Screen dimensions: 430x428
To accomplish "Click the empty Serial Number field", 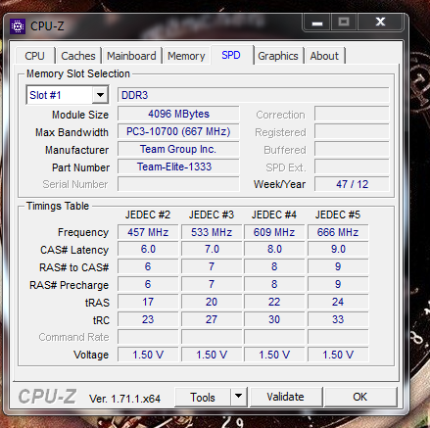I will tap(178, 184).
